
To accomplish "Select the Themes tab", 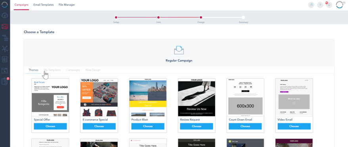I will (34, 70).
